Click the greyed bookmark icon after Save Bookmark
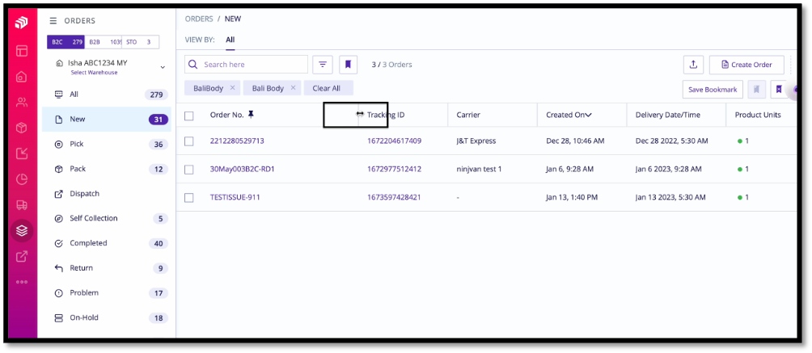 tap(756, 90)
